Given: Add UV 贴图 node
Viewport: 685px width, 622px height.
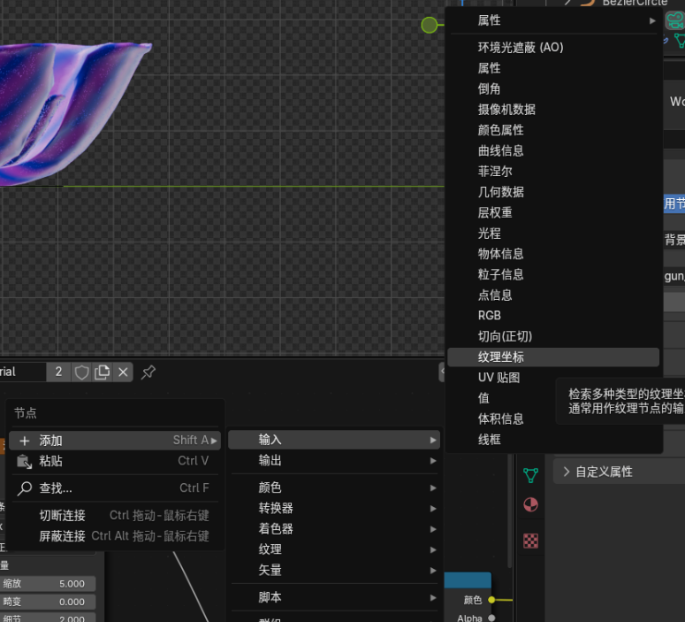Looking at the screenshot, I should coord(553,378).
